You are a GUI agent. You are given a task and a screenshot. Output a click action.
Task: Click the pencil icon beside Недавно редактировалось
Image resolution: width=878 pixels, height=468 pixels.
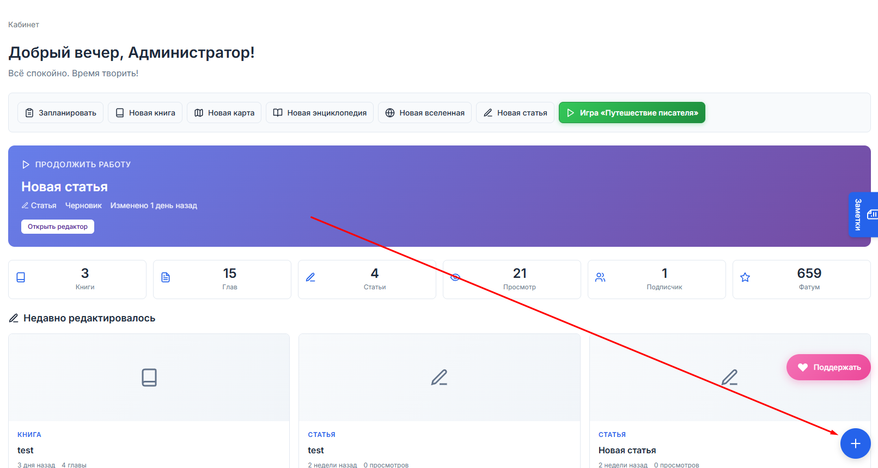coord(14,318)
